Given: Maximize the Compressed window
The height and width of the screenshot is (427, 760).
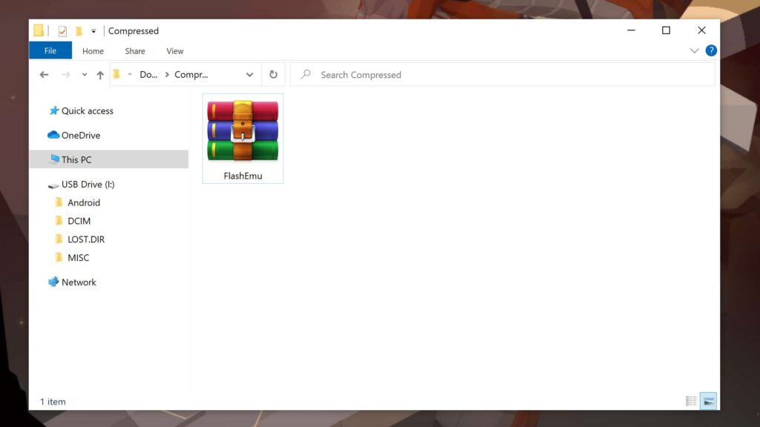Looking at the screenshot, I should [x=666, y=30].
